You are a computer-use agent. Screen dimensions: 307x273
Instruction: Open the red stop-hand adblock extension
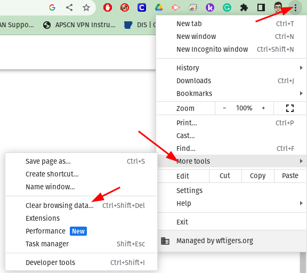click(108, 7)
